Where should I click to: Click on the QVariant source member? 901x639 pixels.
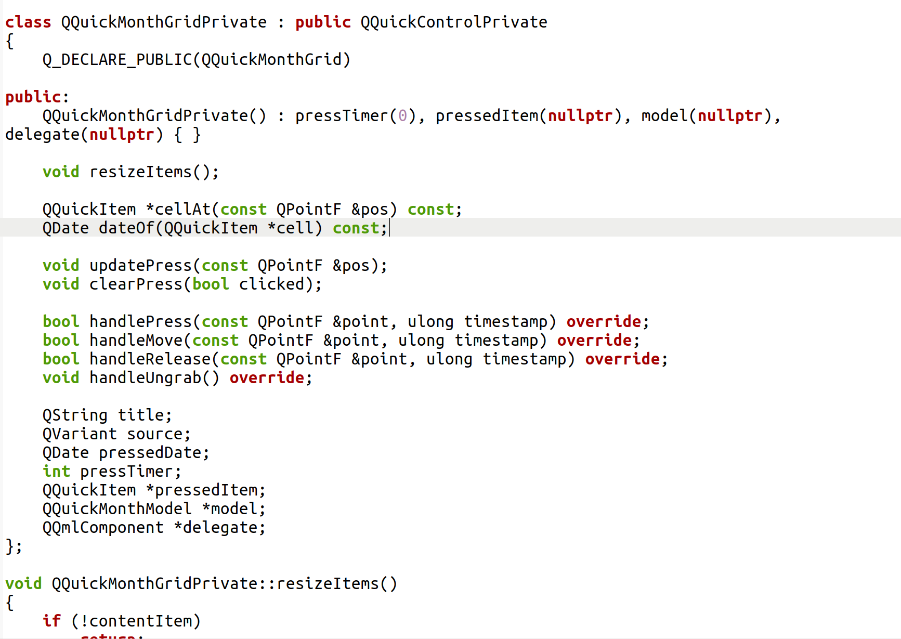[117, 434]
